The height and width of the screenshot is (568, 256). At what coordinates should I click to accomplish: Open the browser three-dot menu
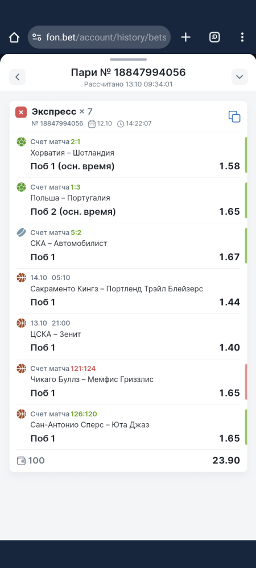tap(242, 37)
